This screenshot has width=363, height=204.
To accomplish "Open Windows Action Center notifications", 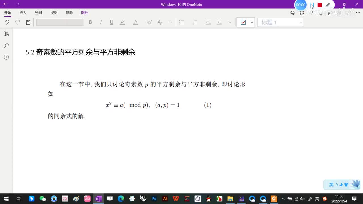I will [354, 199].
